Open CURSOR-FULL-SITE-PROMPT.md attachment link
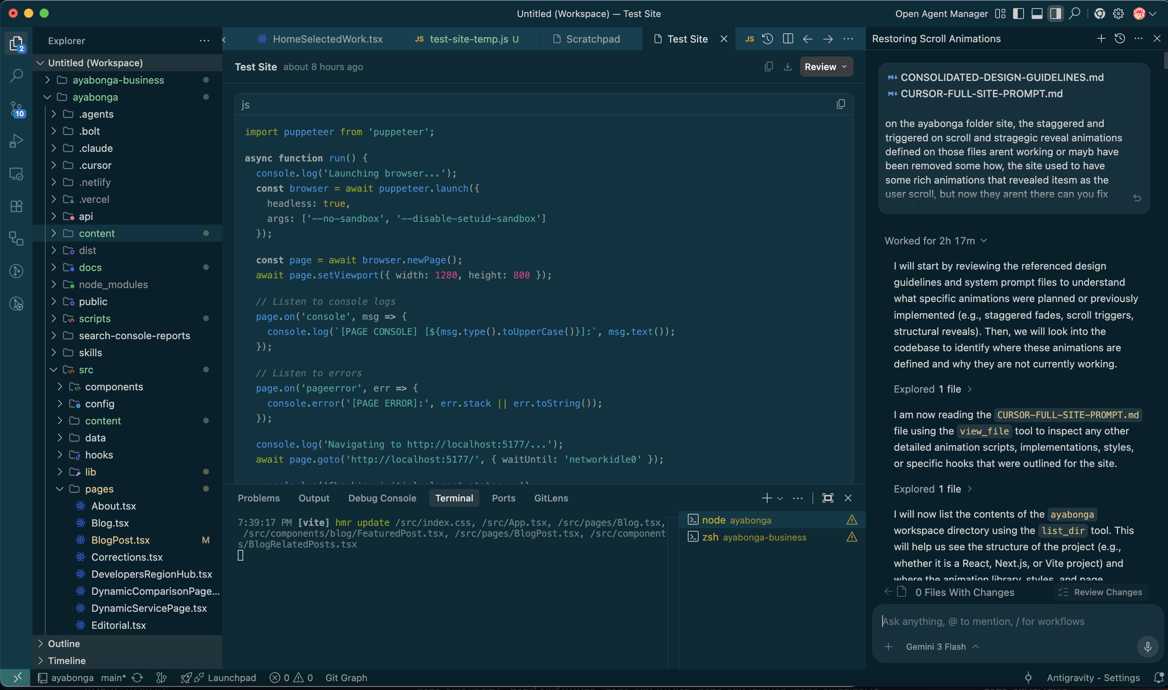1168x690 pixels. [975, 93]
